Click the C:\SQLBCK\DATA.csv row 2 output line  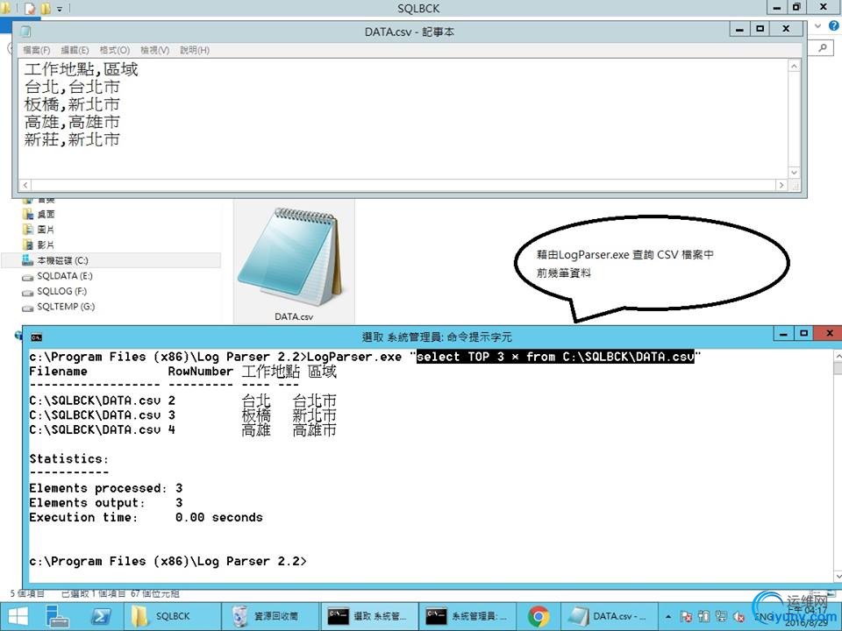[182, 401]
